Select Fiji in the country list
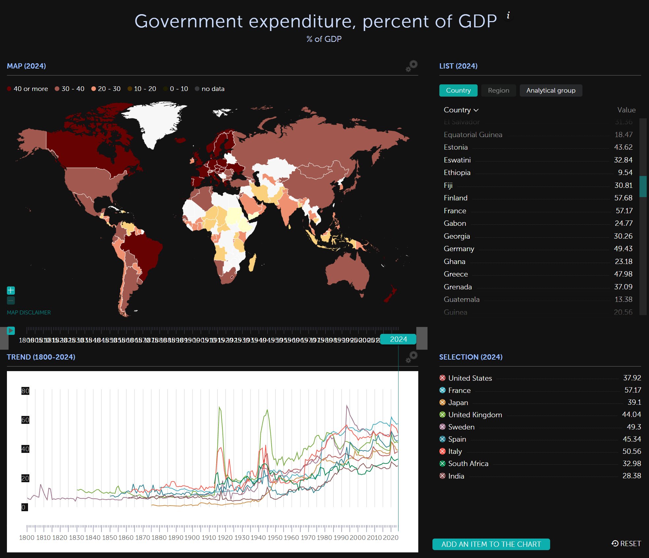The height and width of the screenshot is (558, 649). pyautogui.click(x=538, y=185)
